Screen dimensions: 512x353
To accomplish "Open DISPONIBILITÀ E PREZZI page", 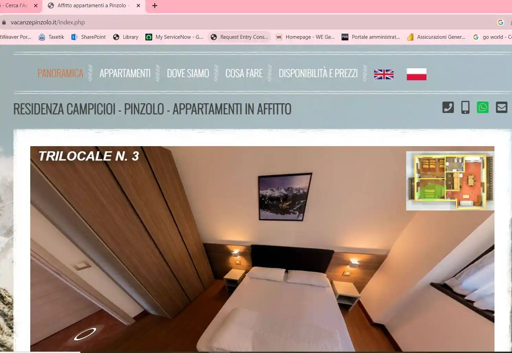I will click(x=318, y=73).
